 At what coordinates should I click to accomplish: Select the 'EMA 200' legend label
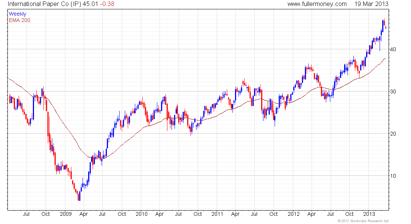19,20
